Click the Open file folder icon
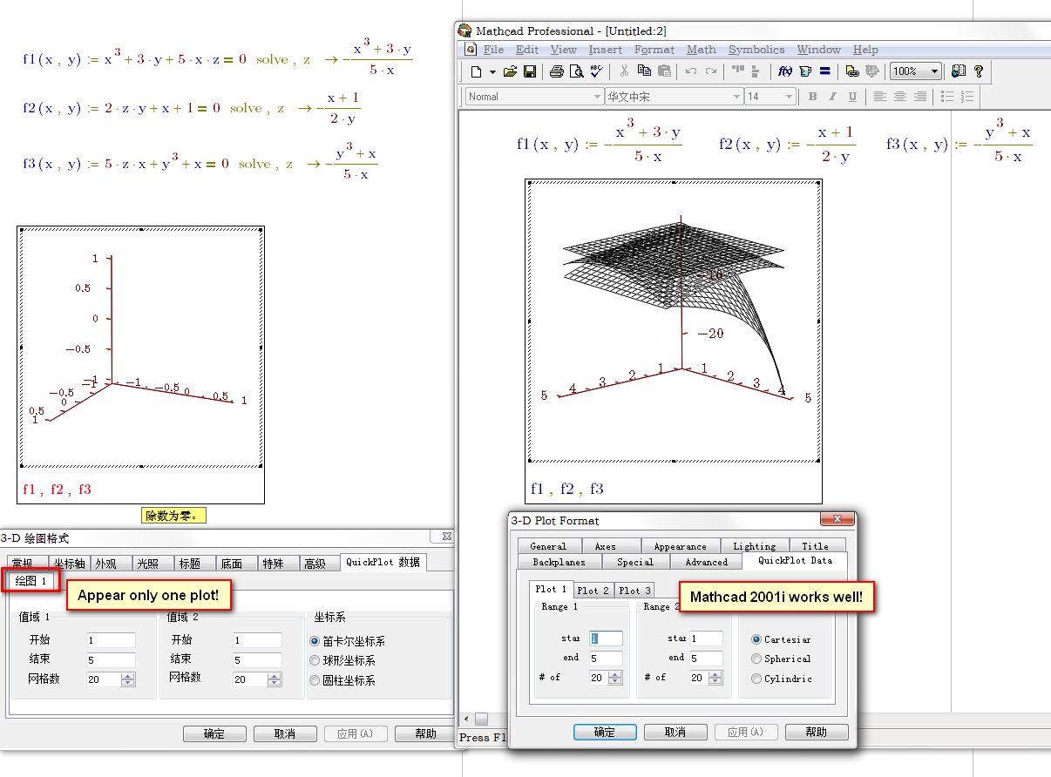 [x=511, y=71]
